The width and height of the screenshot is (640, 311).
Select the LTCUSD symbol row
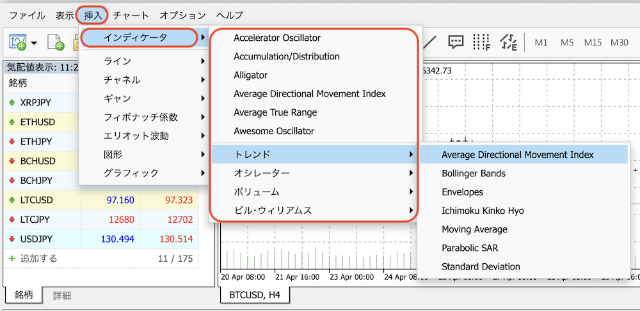coord(101,201)
